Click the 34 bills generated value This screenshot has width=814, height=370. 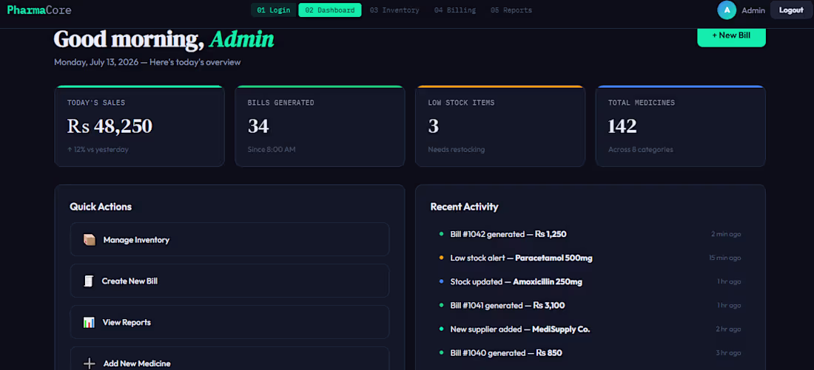(258, 126)
